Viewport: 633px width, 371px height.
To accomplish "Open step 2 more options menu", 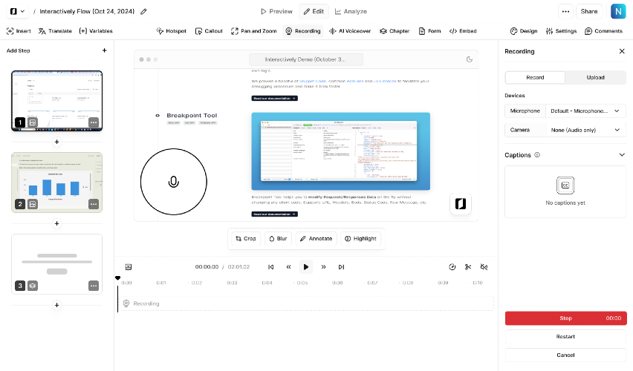I will point(94,204).
